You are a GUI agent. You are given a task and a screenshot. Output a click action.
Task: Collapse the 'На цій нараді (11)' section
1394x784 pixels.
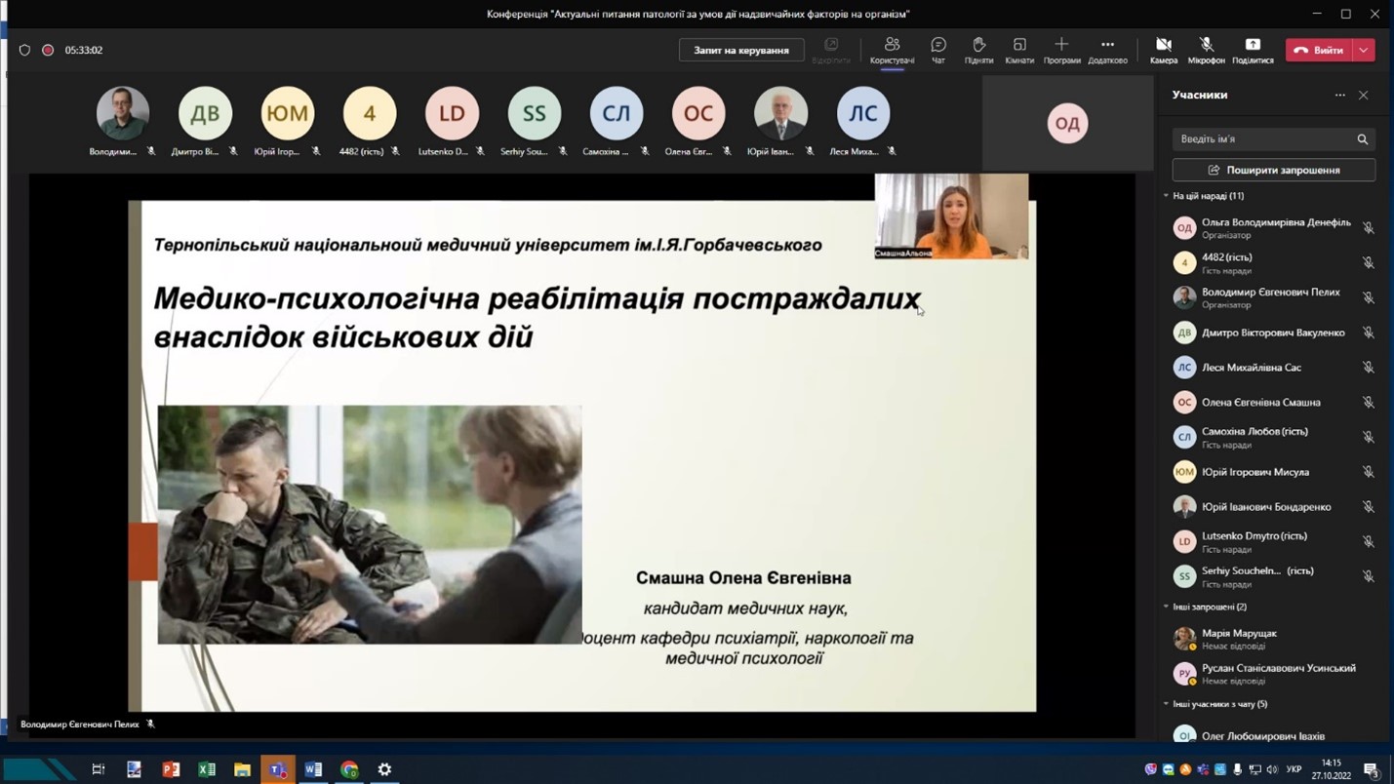coord(1166,196)
